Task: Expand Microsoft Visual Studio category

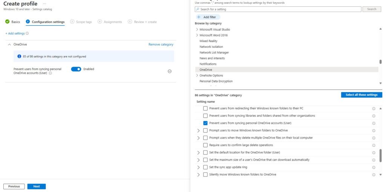Action: point(197,29)
